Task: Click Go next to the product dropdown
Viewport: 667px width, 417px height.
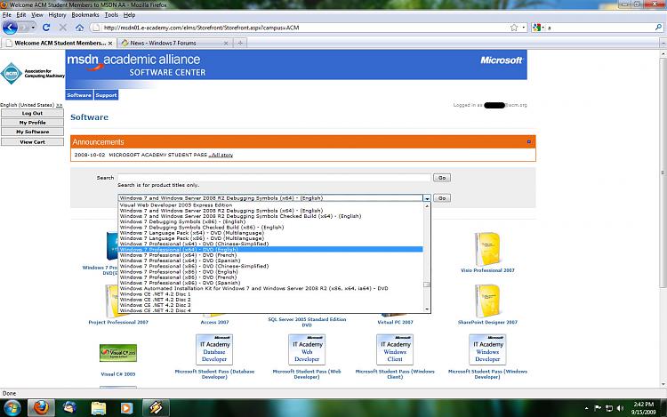Action: point(442,198)
